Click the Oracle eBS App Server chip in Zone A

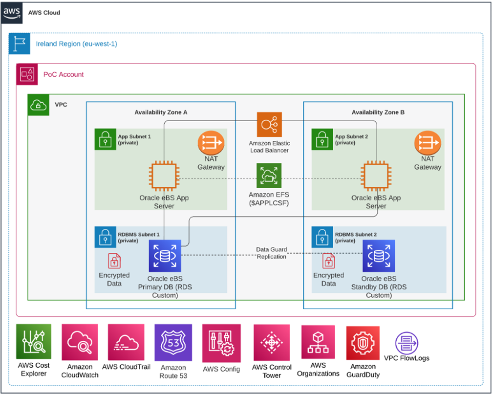(x=164, y=176)
